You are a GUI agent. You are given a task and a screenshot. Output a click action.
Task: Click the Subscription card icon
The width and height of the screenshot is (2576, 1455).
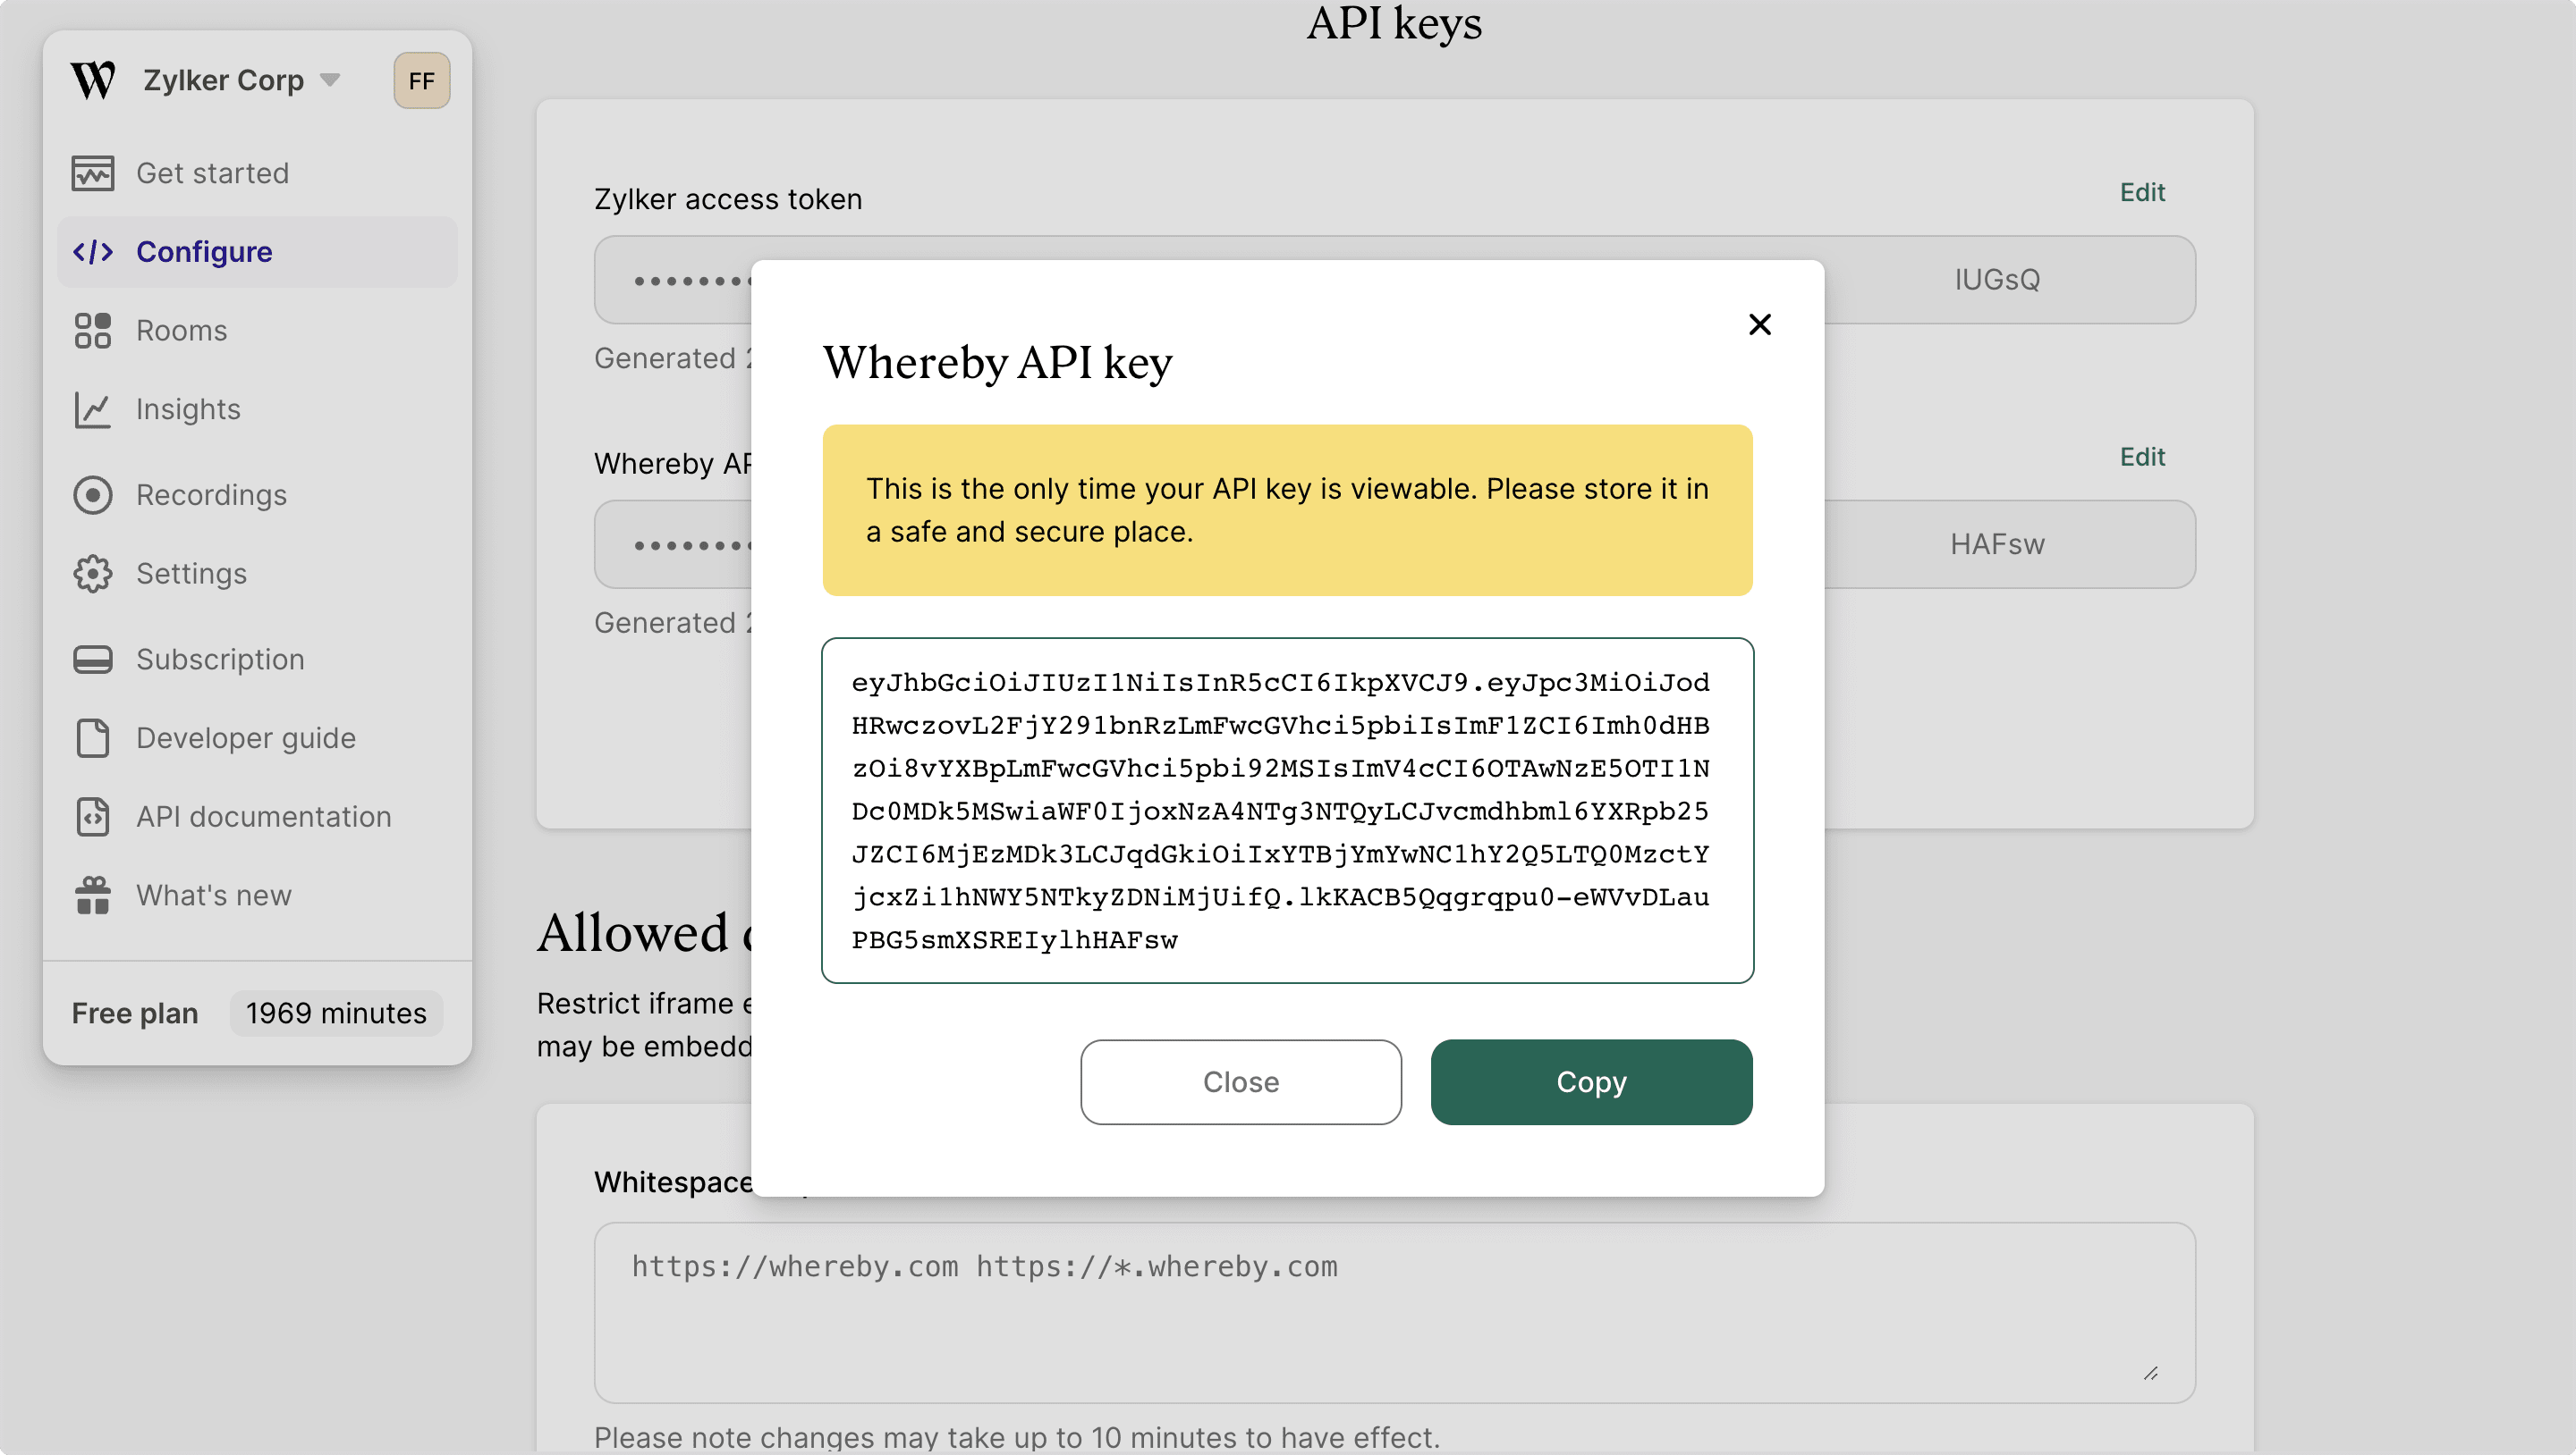pos(93,660)
